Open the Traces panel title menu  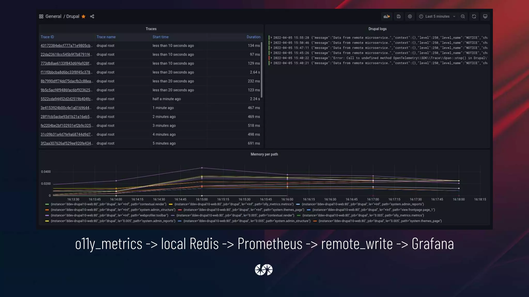pos(151,29)
